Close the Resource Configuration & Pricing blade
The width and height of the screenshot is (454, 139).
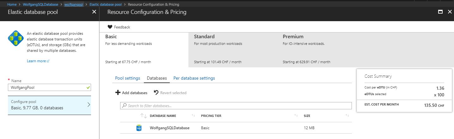(x=450, y=12)
